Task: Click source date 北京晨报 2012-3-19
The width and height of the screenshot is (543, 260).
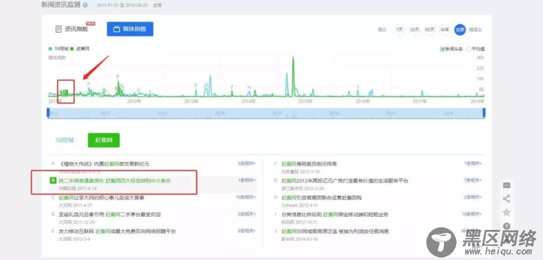Action: click(x=300, y=171)
